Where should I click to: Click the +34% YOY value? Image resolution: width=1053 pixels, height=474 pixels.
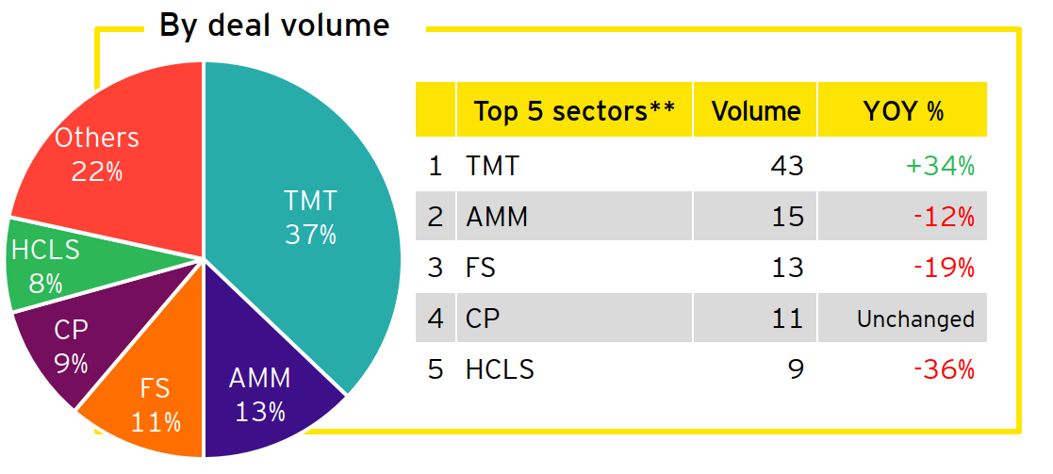click(940, 167)
